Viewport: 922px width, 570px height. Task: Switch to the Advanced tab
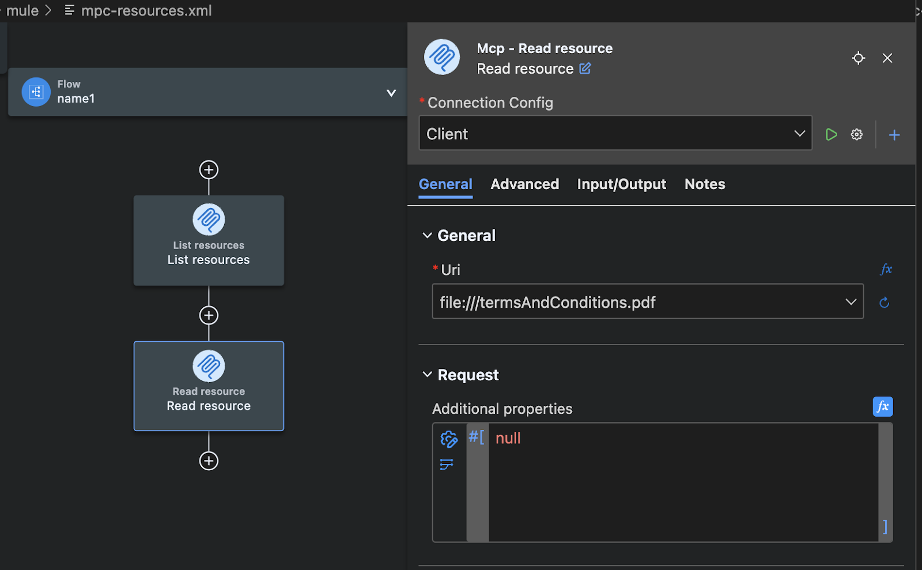click(524, 184)
